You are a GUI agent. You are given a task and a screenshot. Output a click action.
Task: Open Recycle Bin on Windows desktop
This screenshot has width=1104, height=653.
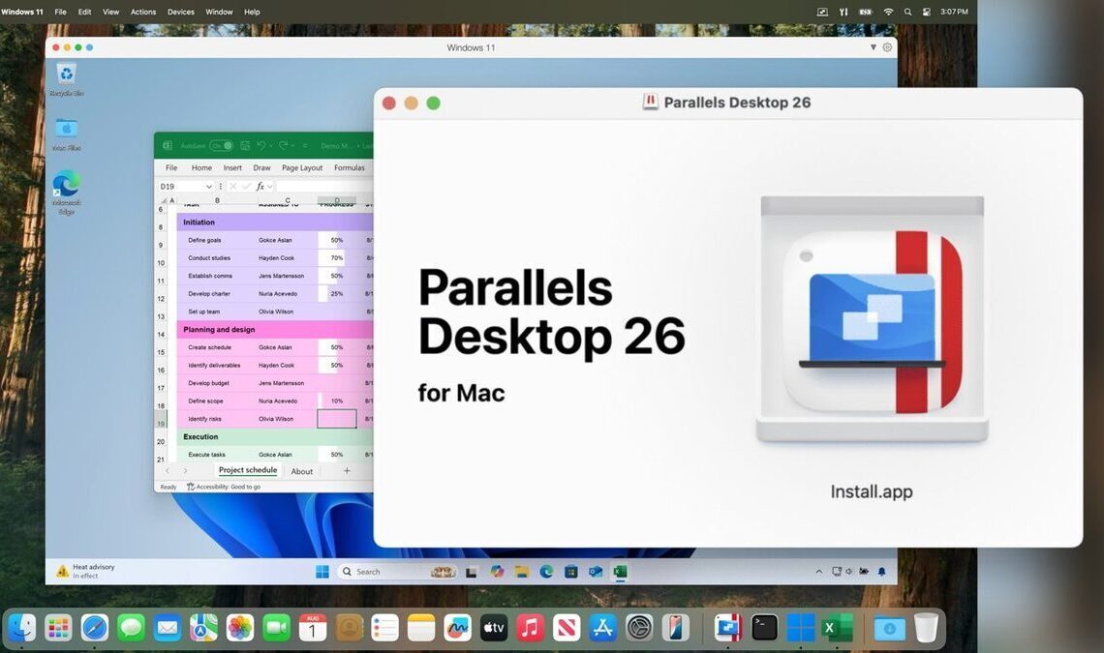(x=66, y=78)
